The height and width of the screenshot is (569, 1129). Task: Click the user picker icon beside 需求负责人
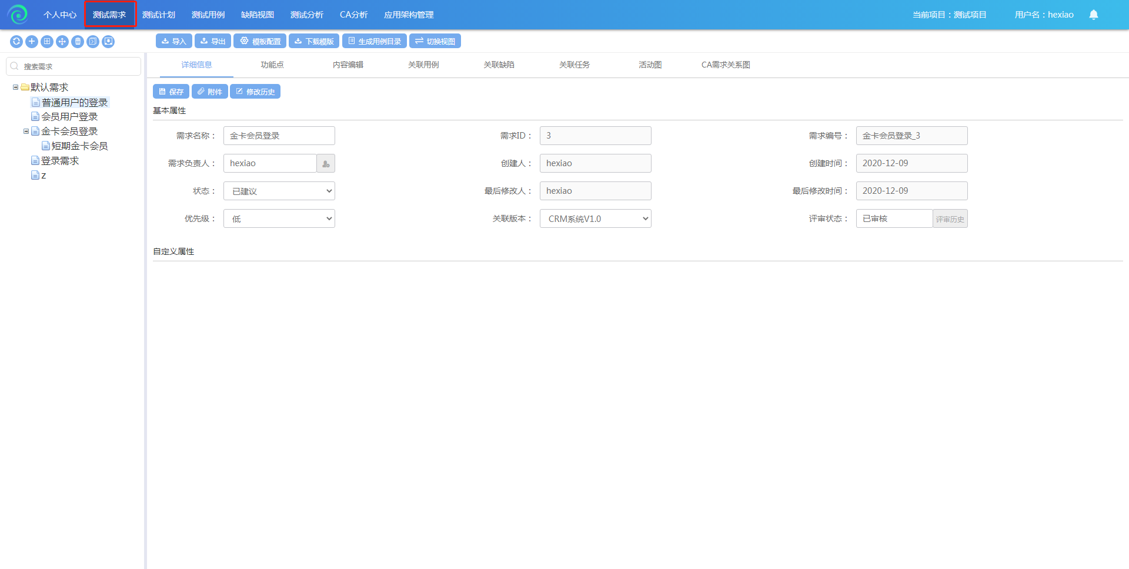[326, 164]
